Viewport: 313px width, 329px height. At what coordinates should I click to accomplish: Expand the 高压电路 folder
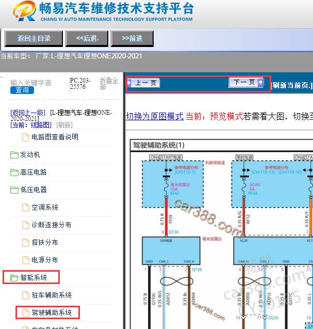click(34, 173)
